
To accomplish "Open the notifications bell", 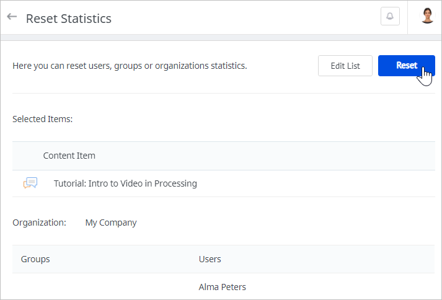I will click(x=390, y=17).
